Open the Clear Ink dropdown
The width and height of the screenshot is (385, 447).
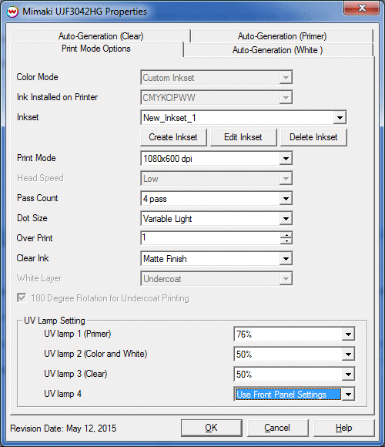[x=286, y=259]
